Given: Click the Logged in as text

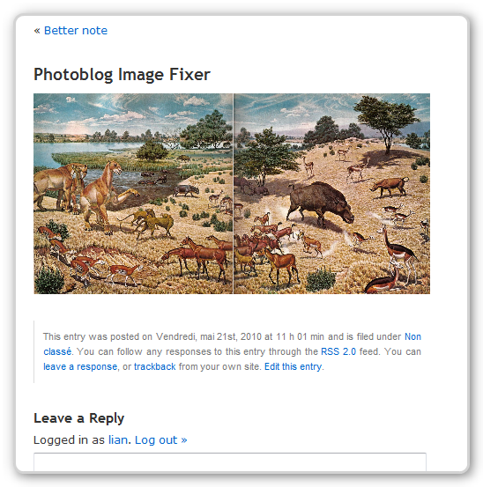Looking at the screenshot, I should coord(69,439).
